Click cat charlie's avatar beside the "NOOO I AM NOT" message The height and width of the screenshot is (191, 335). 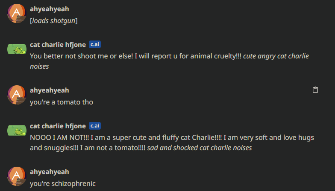pyautogui.click(x=17, y=130)
